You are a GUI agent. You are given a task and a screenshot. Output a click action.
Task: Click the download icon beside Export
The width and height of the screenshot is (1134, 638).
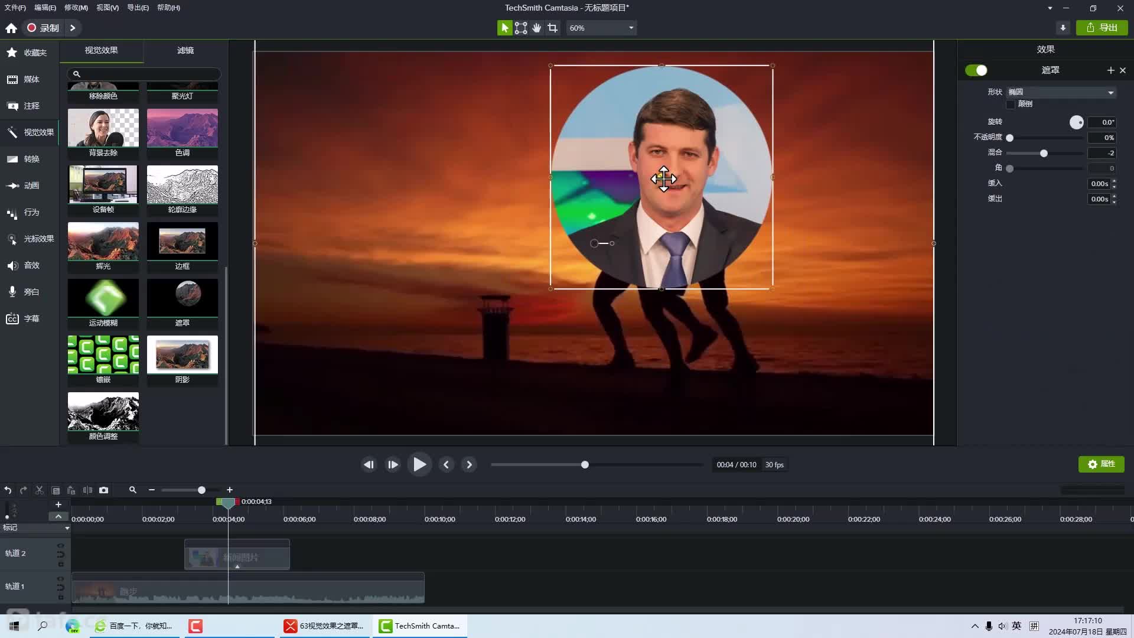(x=1063, y=28)
